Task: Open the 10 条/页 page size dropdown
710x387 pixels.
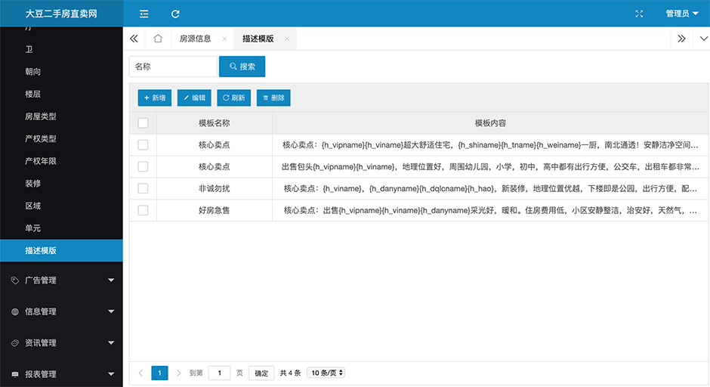Action: coord(326,373)
